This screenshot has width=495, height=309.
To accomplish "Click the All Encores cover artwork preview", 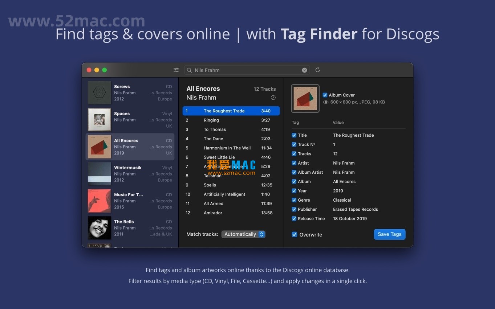I will coord(305,99).
